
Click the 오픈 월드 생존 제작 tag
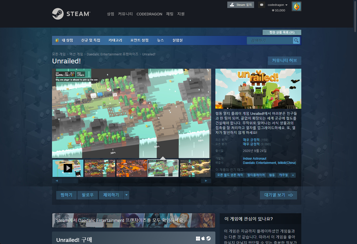230,175
